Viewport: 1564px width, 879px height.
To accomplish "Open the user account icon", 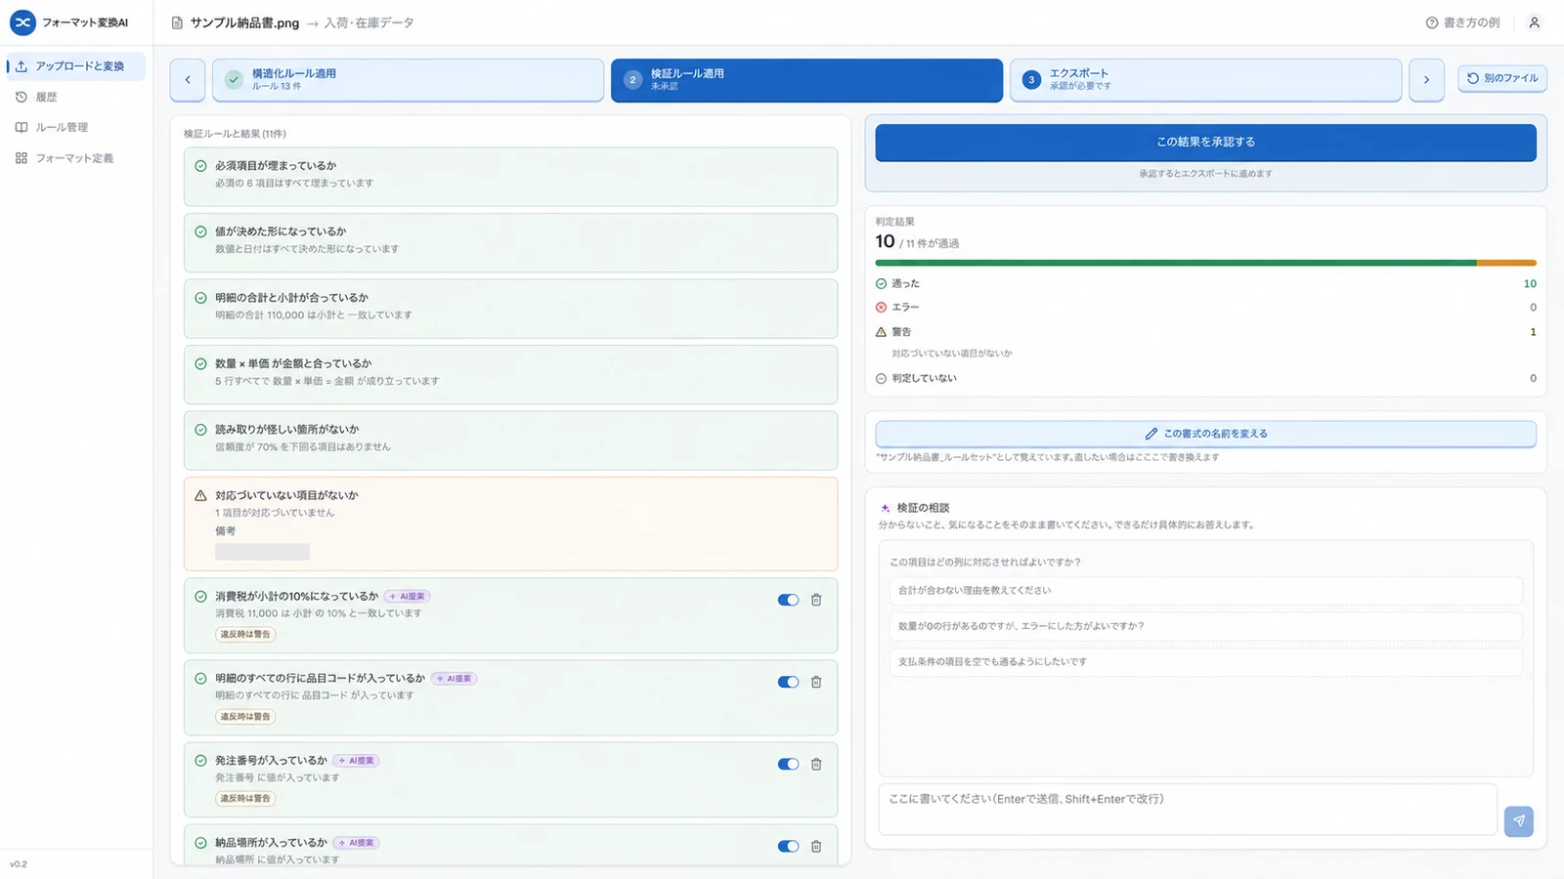I will 1534,22.
